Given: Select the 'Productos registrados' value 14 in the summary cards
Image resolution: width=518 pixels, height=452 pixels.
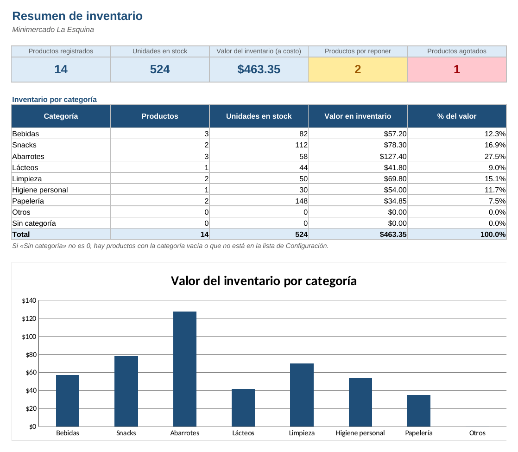Looking at the screenshot, I should pyautogui.click(x=61, y=70).
